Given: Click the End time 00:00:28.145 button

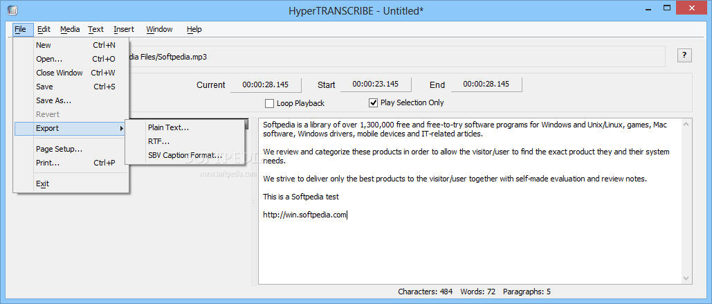Looking at the screenshot, I should 486,84.
